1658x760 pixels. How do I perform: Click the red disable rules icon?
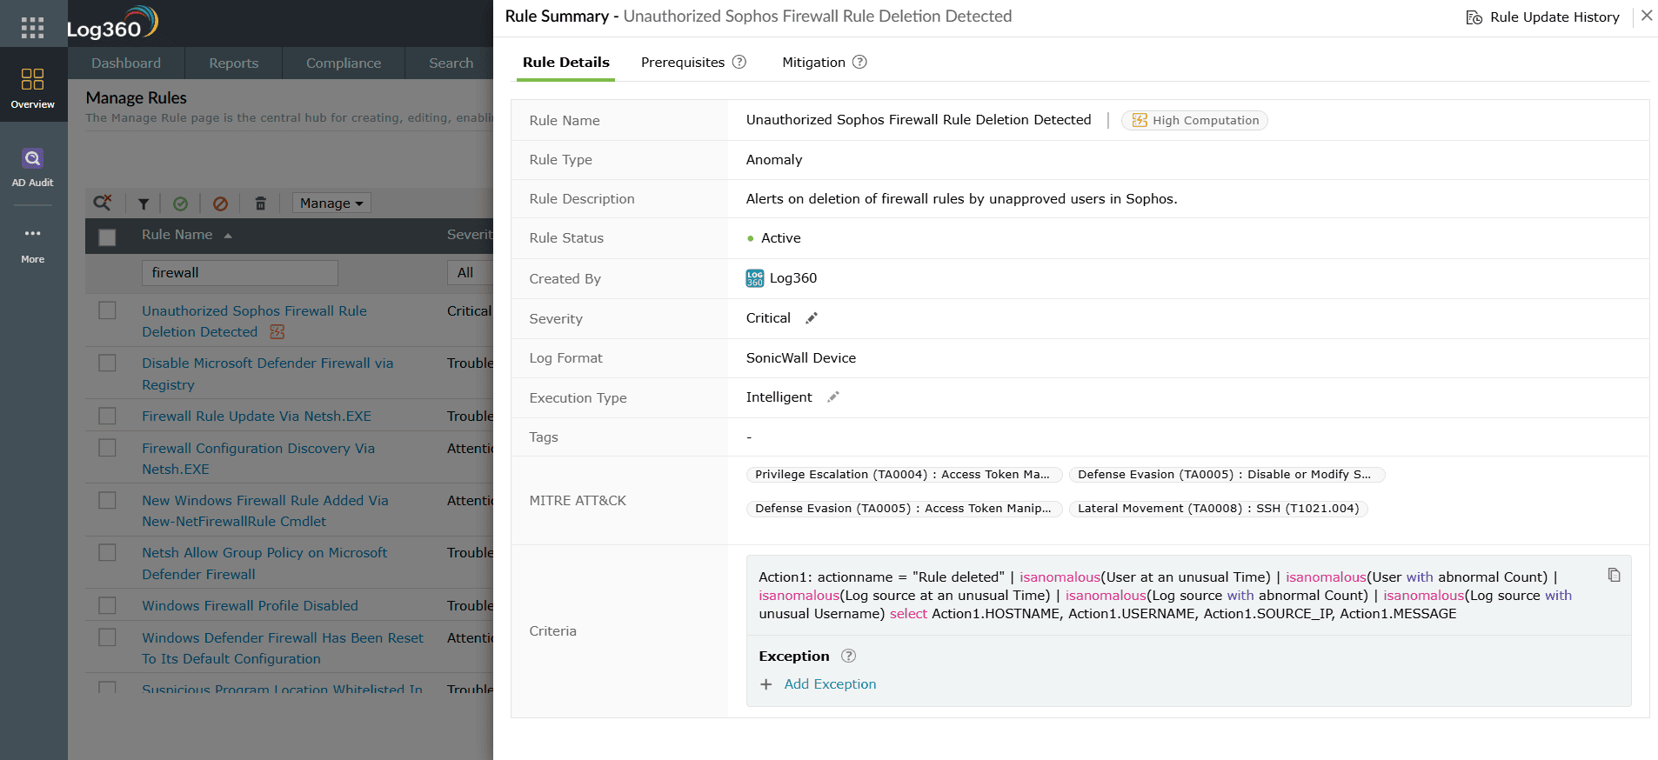click(x=221, y=203)
